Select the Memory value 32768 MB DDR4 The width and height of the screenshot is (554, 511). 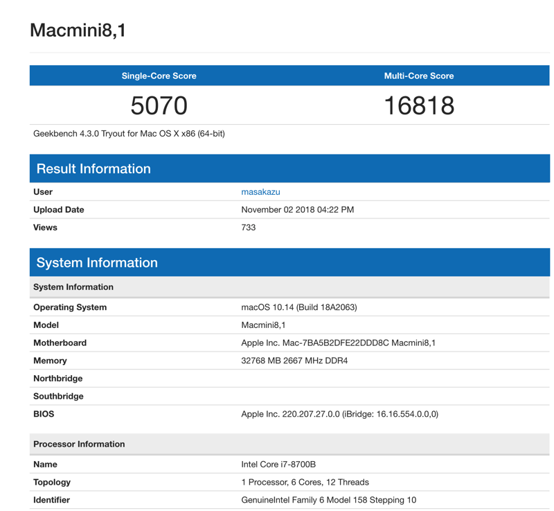click(294, 361)
